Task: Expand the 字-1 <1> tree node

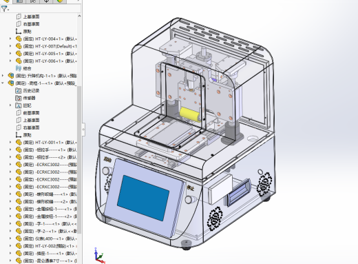Action: (10, 223)
